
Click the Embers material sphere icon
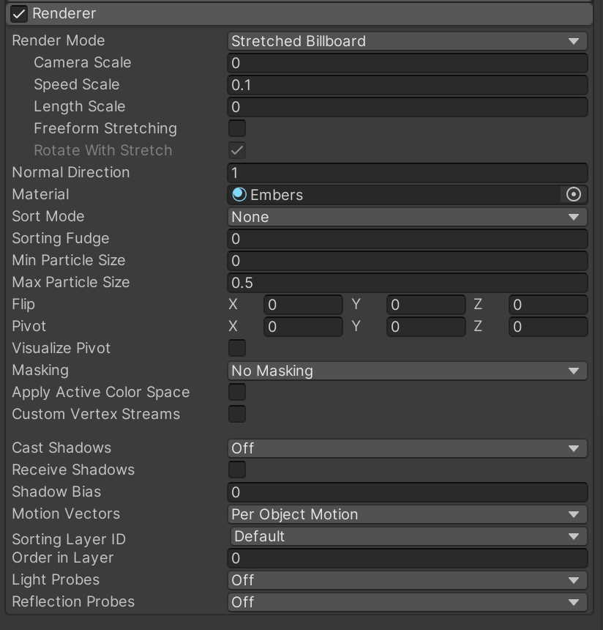239,195
